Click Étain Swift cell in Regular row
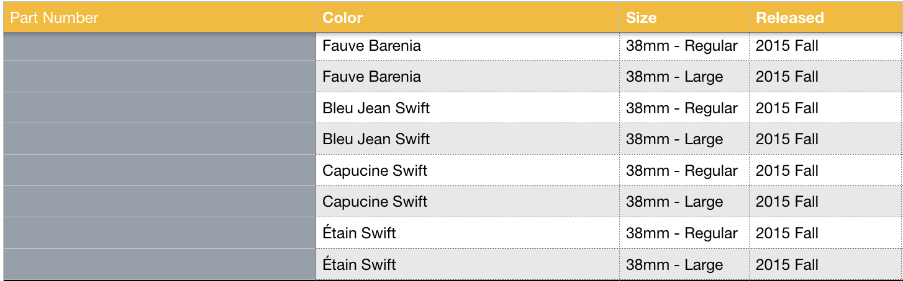The width and height of the screenshot is (903, 281). pos(468,233)
